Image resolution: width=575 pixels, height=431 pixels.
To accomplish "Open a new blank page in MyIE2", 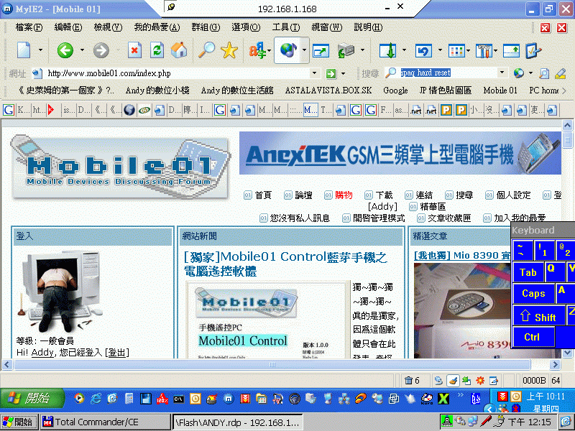I will (24, 50).
